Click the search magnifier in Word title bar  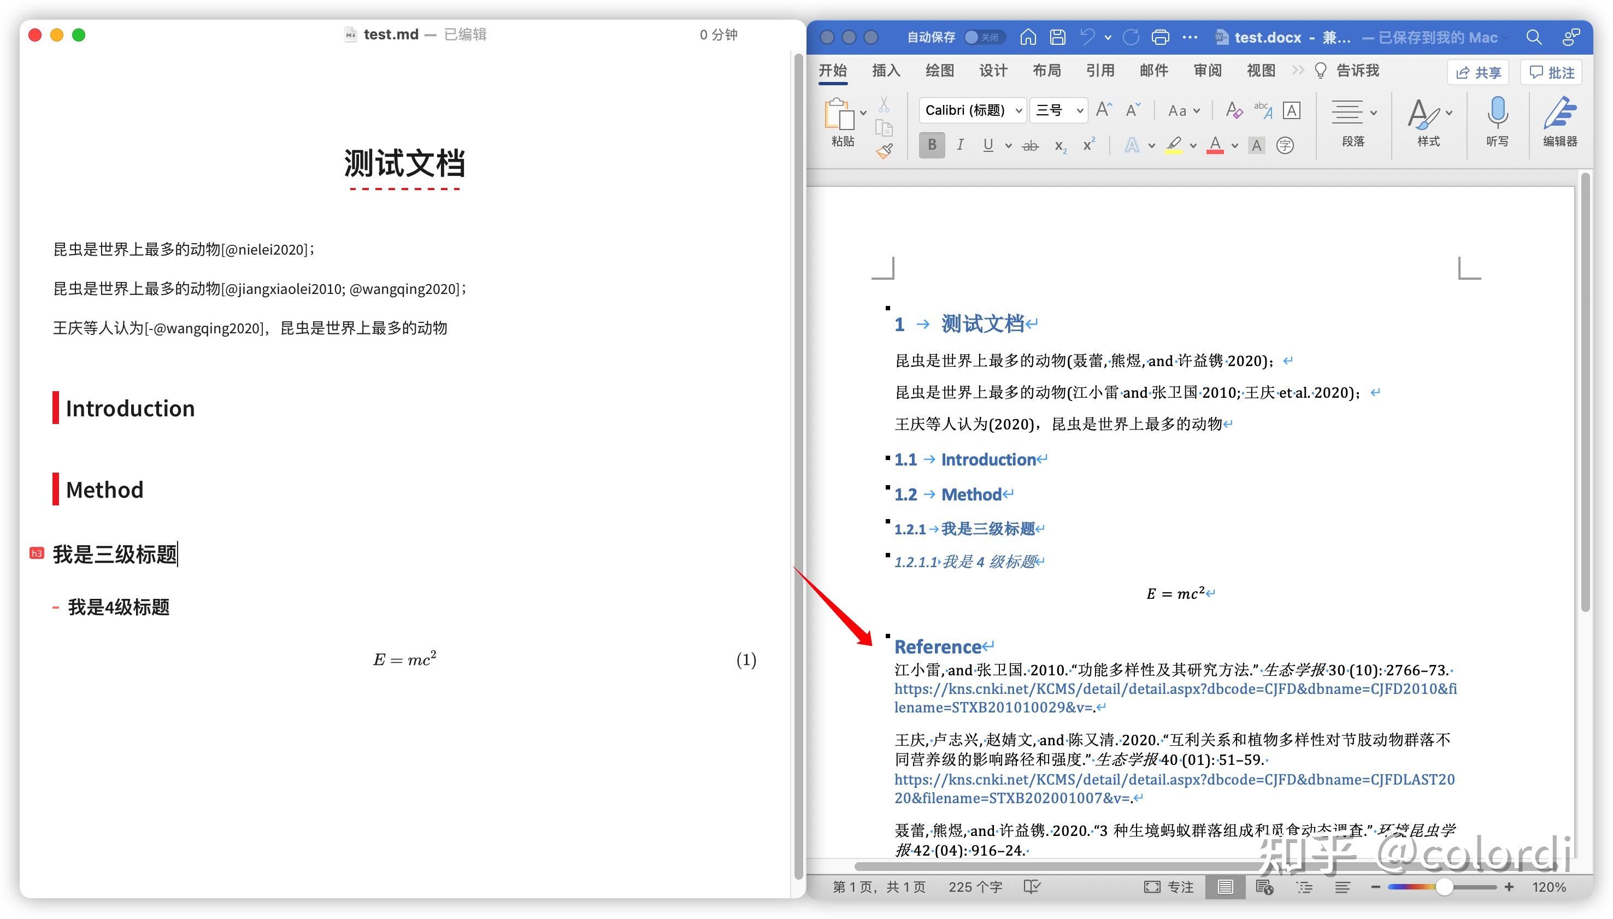click(x=1533, y=37)
